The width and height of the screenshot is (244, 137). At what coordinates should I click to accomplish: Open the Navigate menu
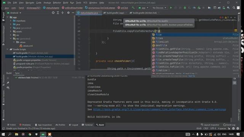point(30,3)
